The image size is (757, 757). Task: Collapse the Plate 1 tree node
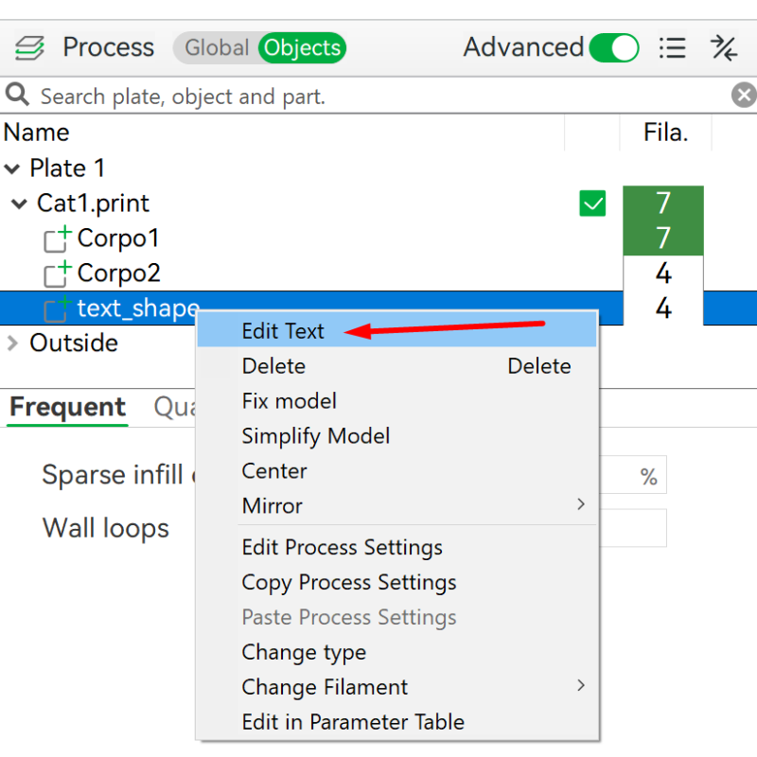coord(12,169)
